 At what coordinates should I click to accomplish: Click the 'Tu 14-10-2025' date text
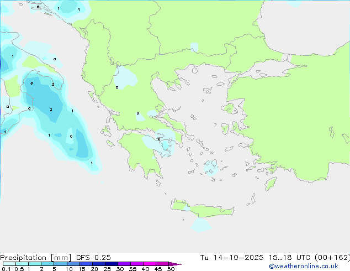[x=232, y=258]
